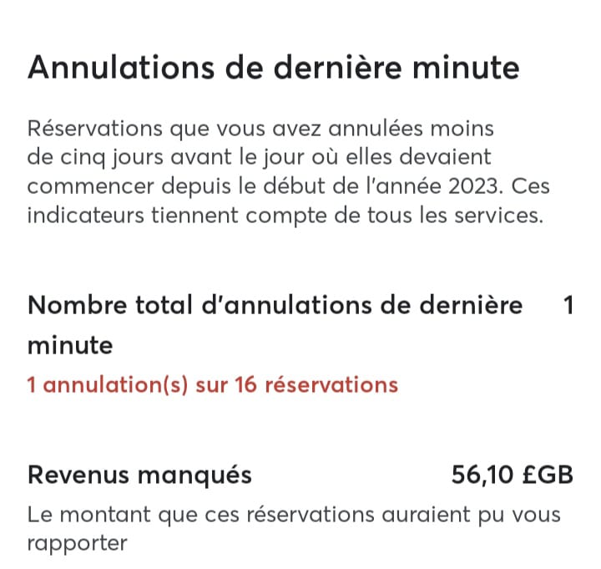Image resolution: width=601 pixels, height=569 pixels.
Task: Click the word "Ces" after 2023
Action: point(531,186)
